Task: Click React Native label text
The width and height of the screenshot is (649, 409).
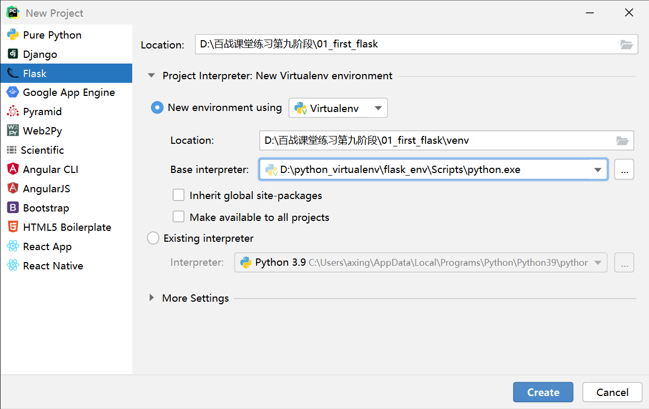Action: coord(53,266)
